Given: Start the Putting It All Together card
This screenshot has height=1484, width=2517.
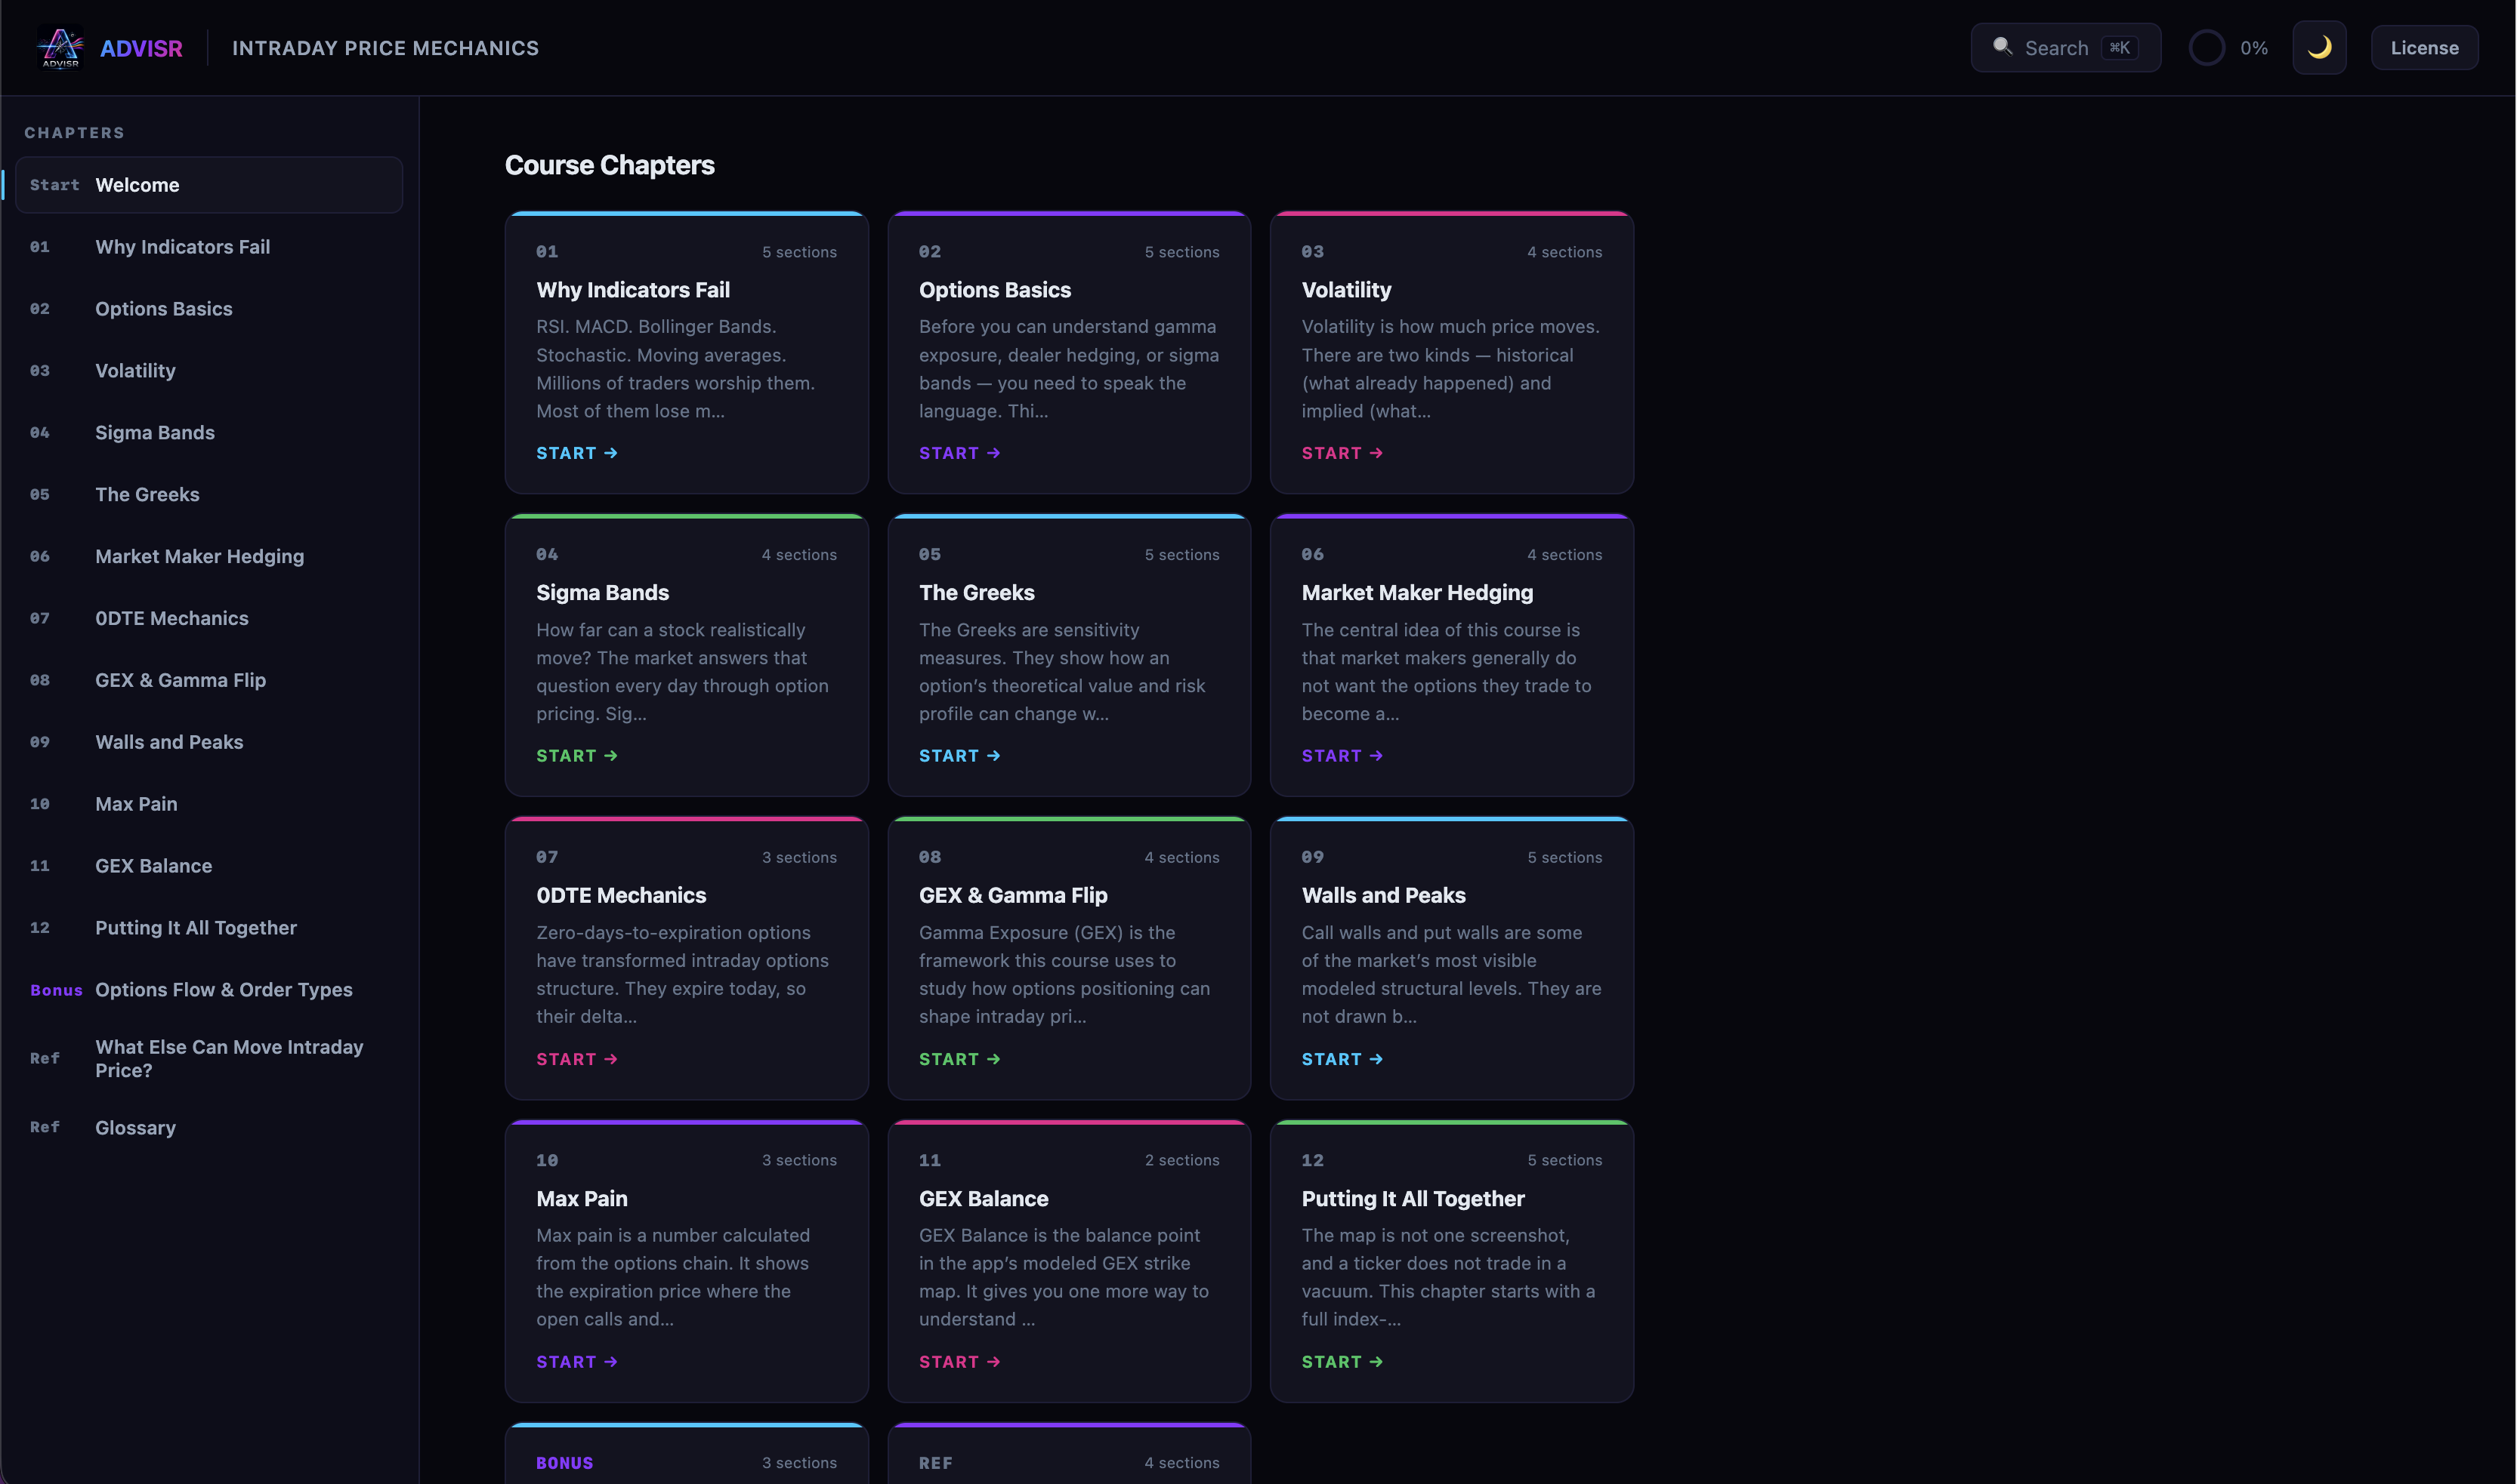Looking at the screenshot, I should (x=1342, y=1363).
